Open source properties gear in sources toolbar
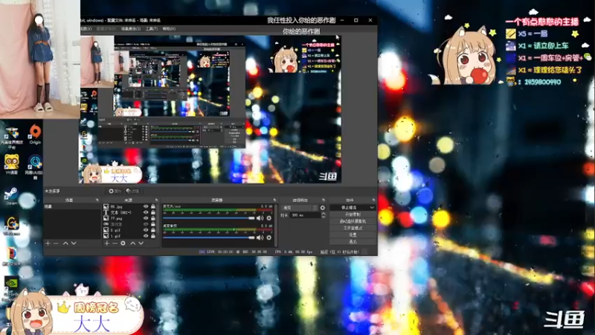 [123, 243]
